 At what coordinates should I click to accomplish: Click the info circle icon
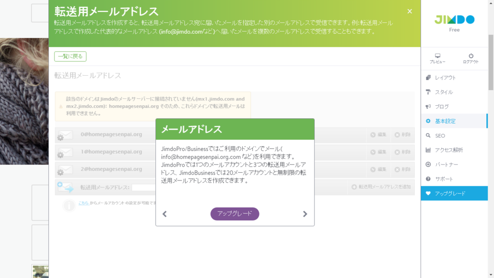point(69,206)
